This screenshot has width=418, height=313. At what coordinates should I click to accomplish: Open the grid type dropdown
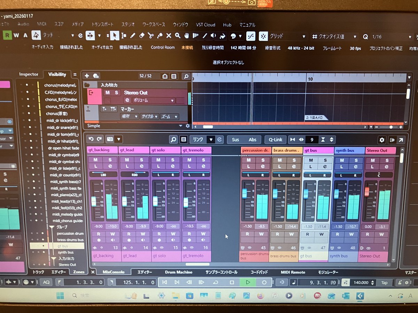[304, 36]
